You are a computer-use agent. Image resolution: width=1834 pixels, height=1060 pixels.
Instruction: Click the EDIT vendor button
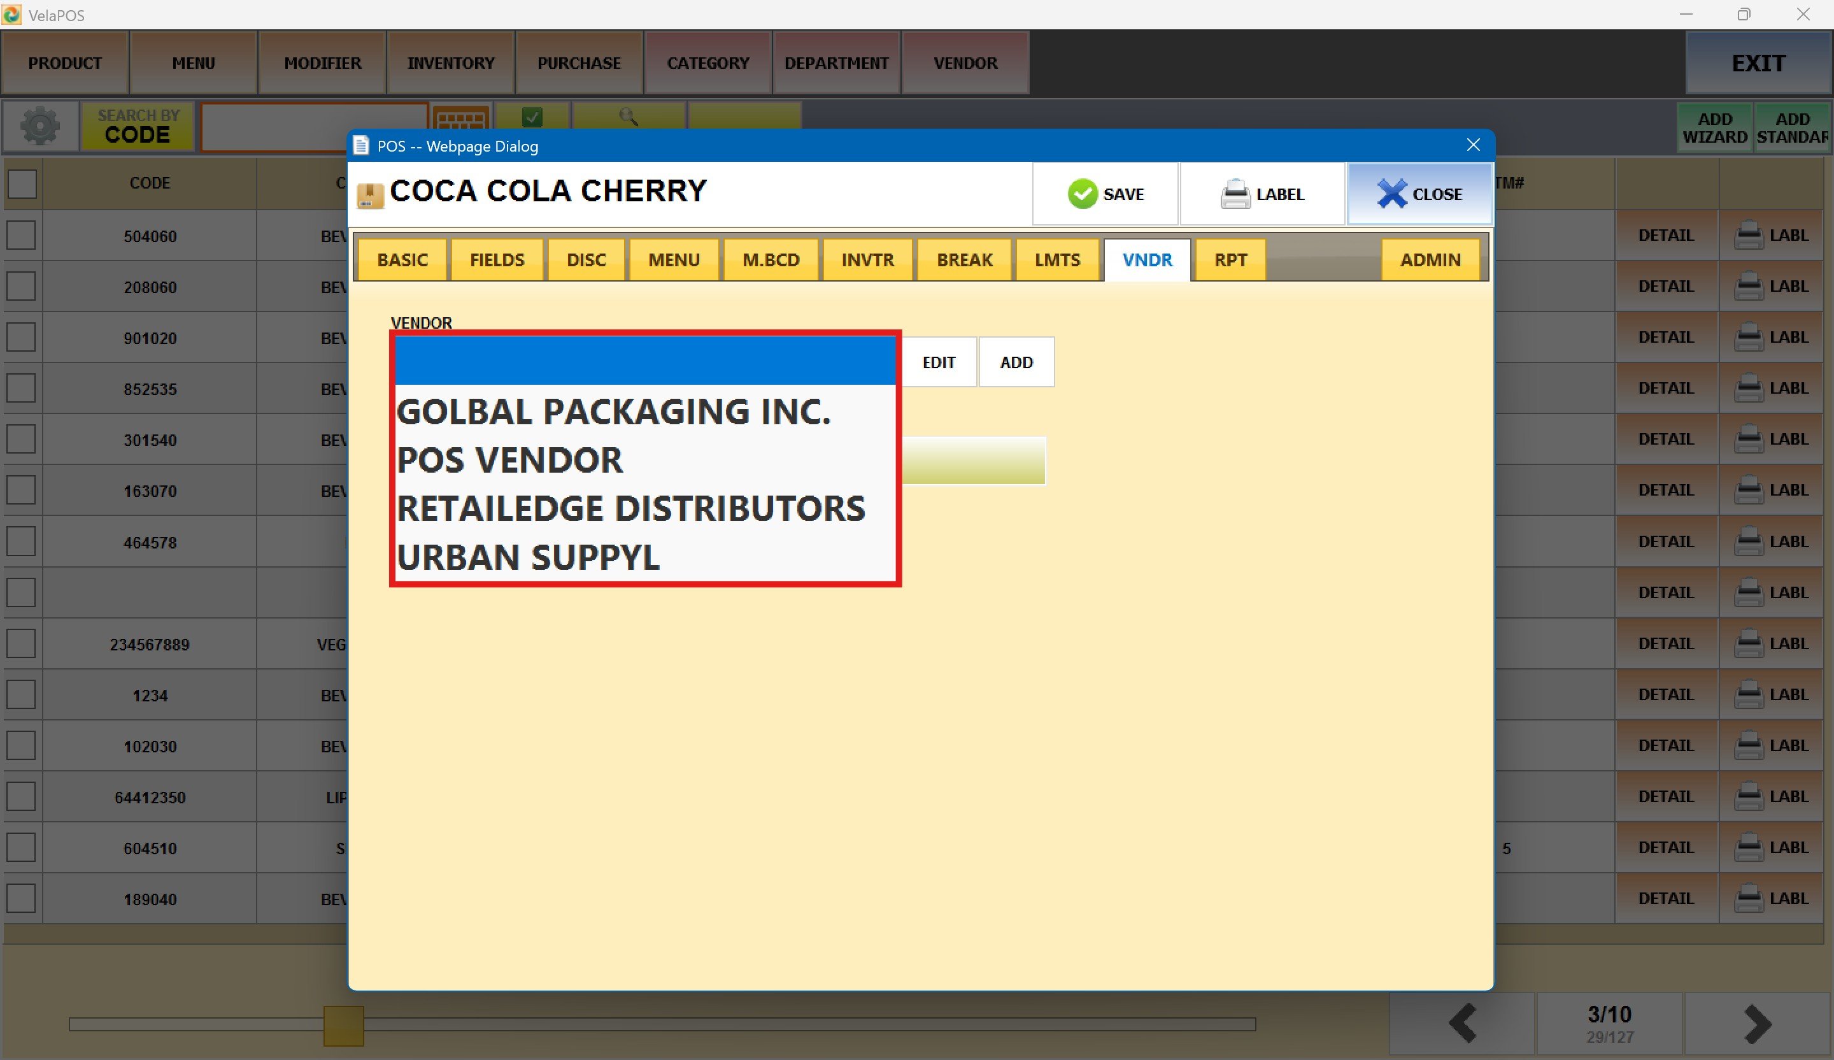click(x=938, y=362)
